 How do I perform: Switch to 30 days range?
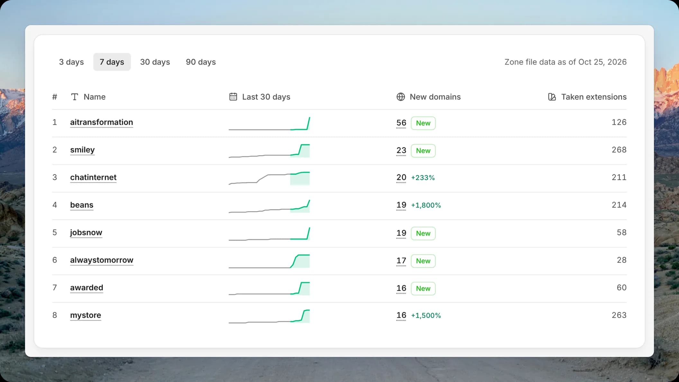coord(155,62)
